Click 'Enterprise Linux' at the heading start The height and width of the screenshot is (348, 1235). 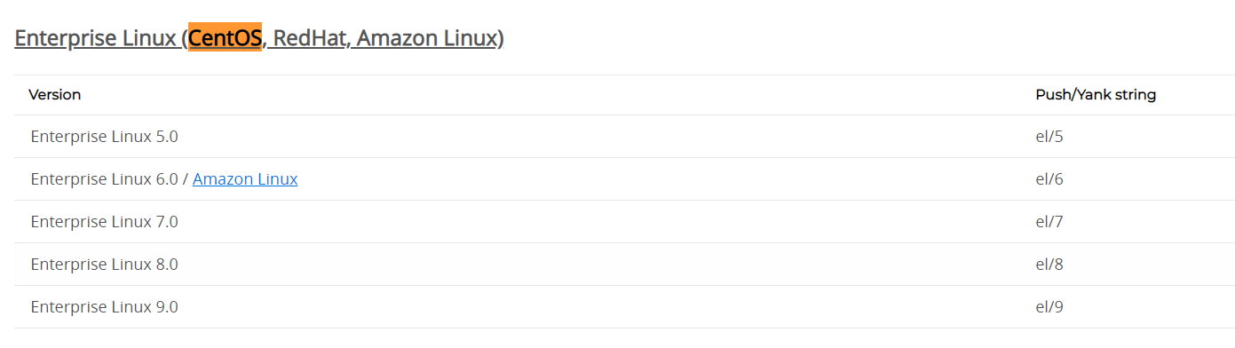96,38
